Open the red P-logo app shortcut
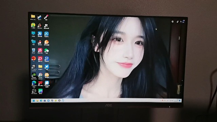The height and width of the screenshot is (122, 217). click(40, 59)
